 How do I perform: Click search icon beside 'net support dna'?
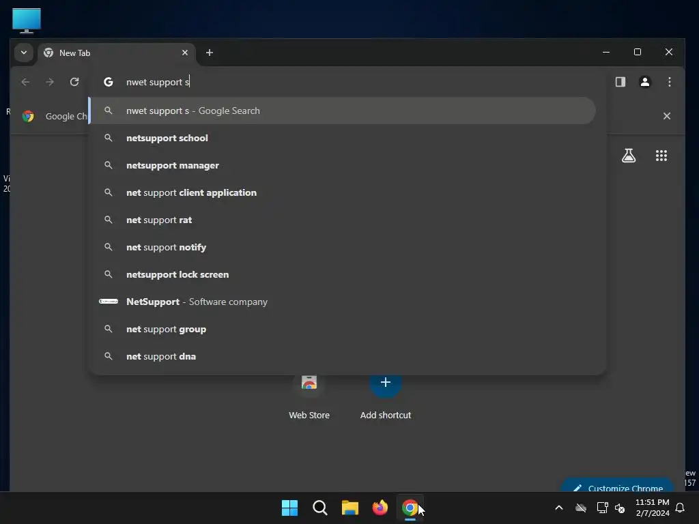tap(109, 356)
